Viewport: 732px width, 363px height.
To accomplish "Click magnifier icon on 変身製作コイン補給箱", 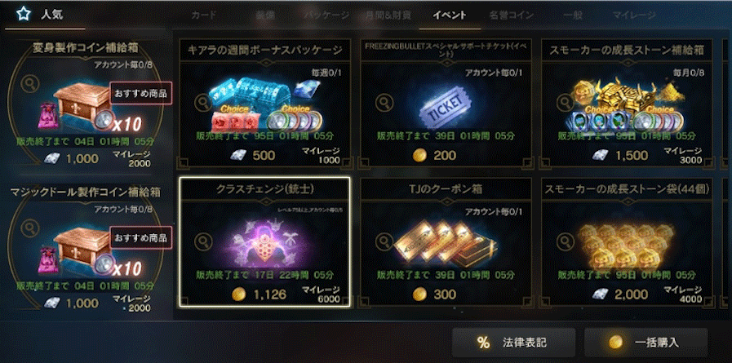I will [x=31, y=85].
